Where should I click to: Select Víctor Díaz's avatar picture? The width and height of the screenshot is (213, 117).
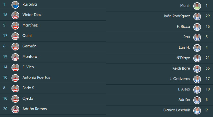point(15,15)
